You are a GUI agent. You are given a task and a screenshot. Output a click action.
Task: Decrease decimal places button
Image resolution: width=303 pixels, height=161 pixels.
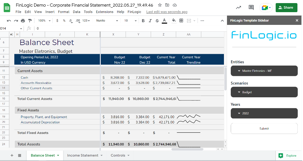point(71,21)
